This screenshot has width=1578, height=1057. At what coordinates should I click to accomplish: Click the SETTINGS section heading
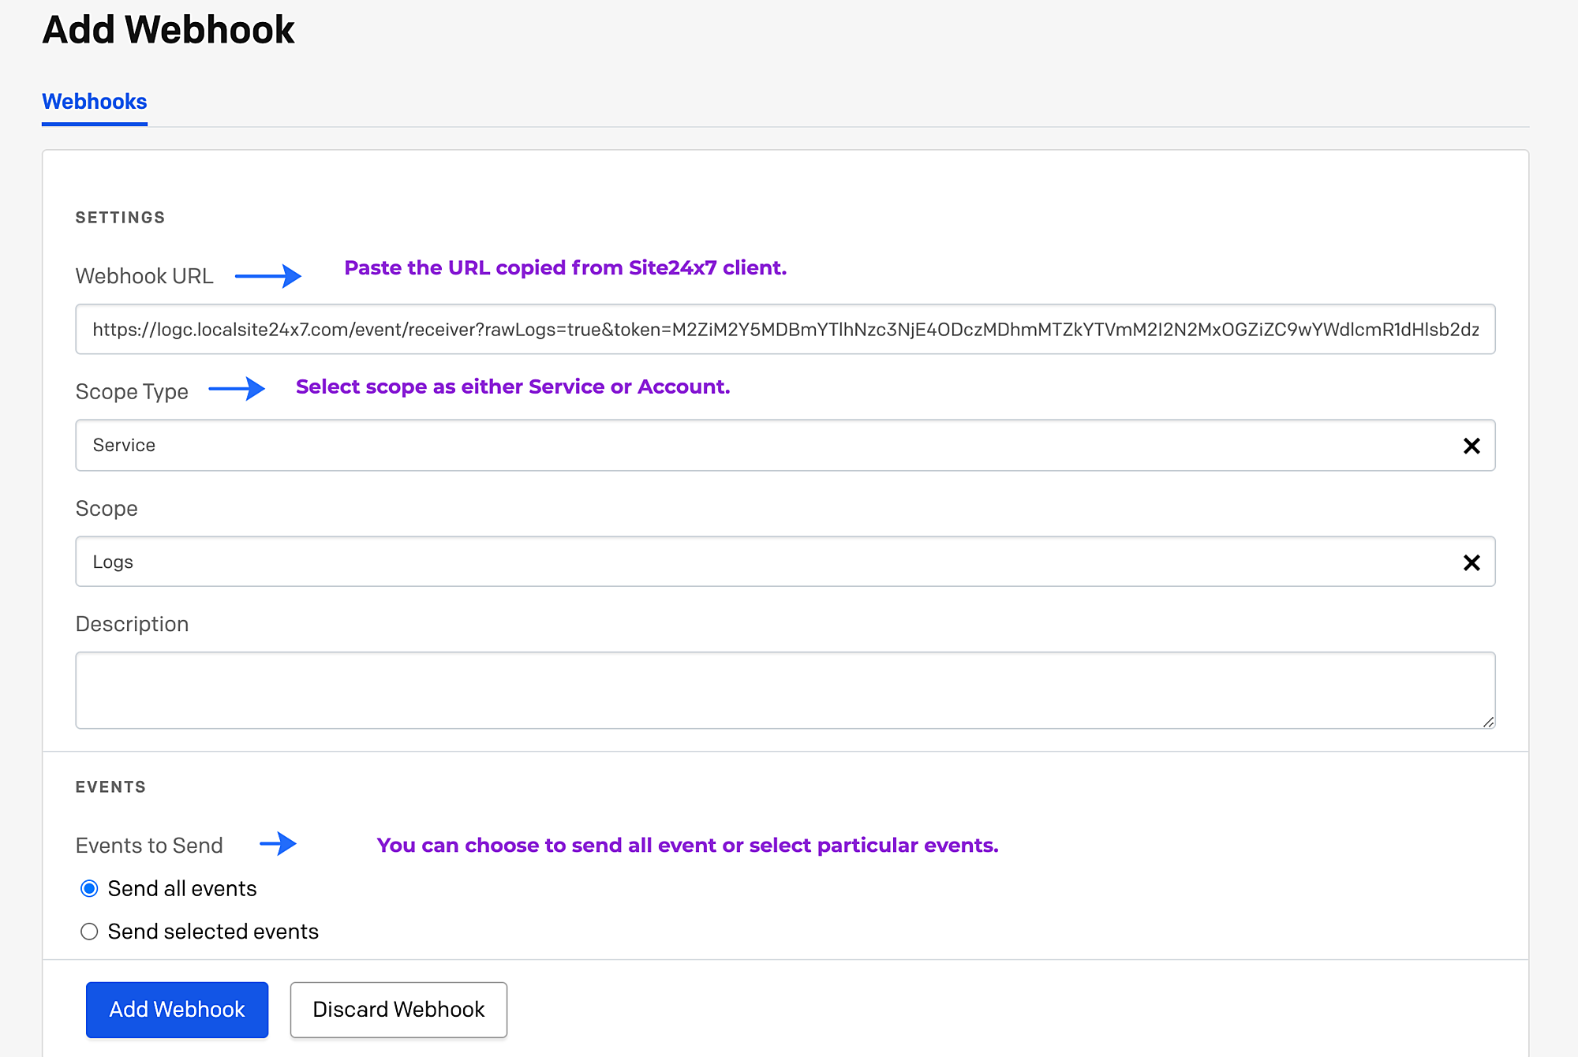tap(120, 217)
